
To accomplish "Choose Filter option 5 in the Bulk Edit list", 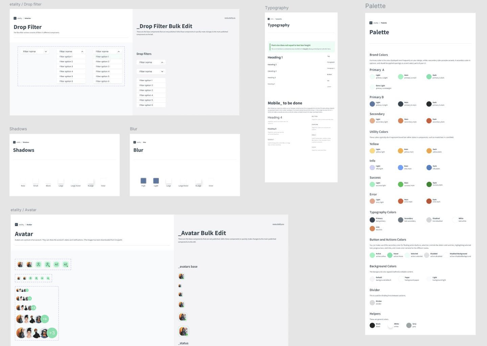I will 151,100.
